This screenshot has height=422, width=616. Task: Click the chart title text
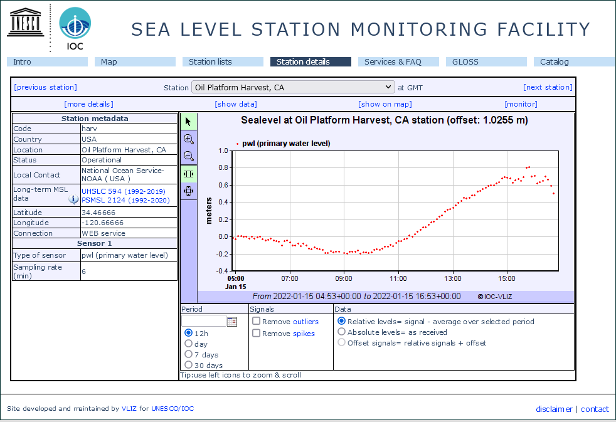click(384, 120)
